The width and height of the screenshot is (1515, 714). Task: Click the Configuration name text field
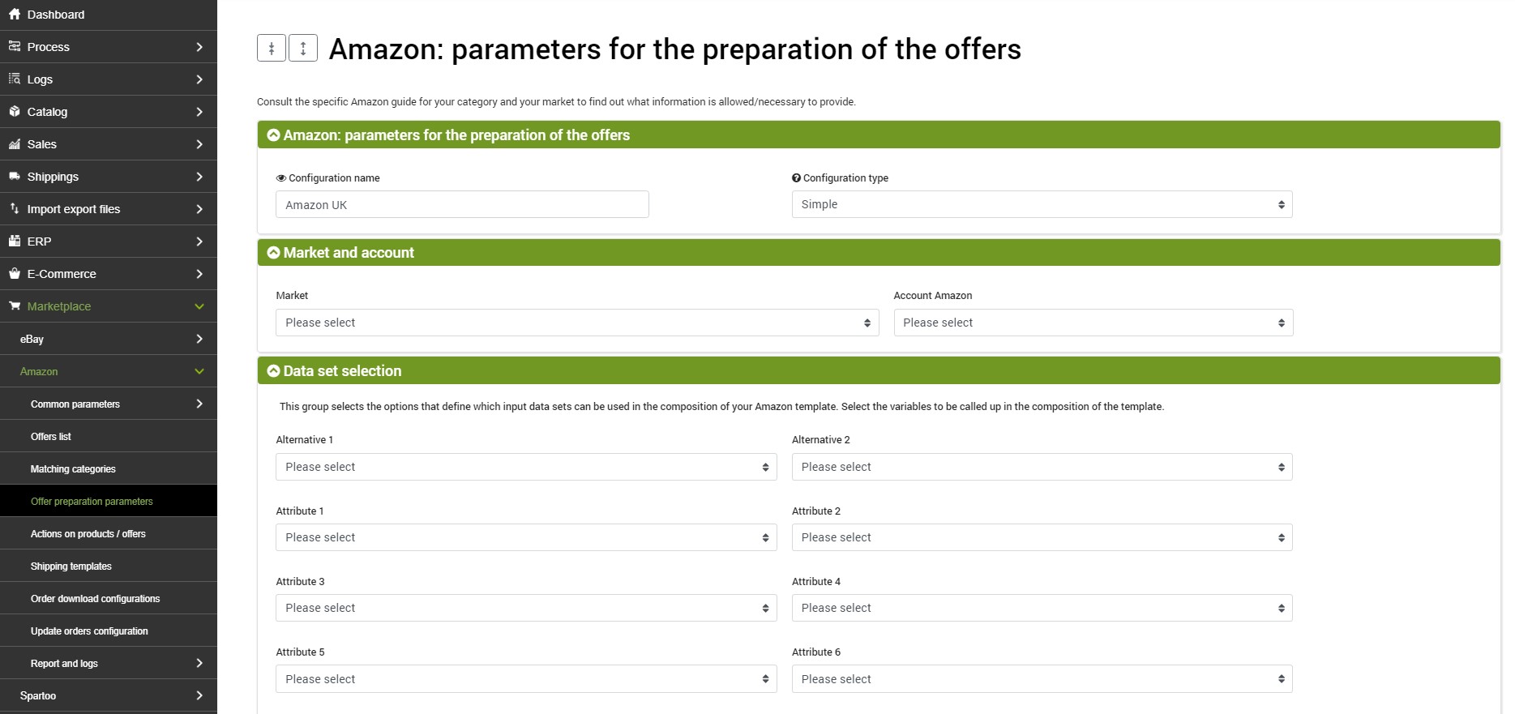[x=462, y=204]
